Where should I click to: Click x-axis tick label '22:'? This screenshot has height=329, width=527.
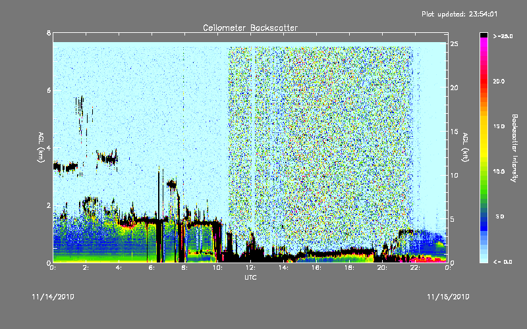(415, 268)
